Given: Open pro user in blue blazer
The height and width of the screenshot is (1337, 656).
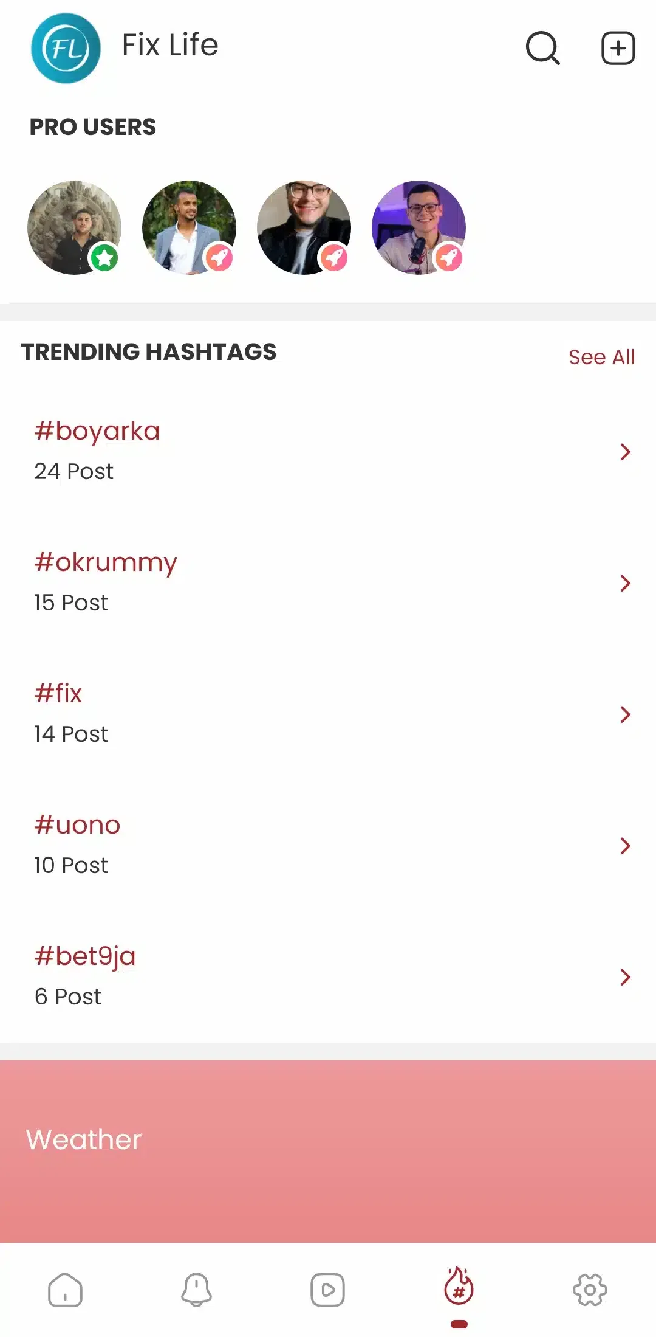Looking at the screenshot, I should coord(189,227).
